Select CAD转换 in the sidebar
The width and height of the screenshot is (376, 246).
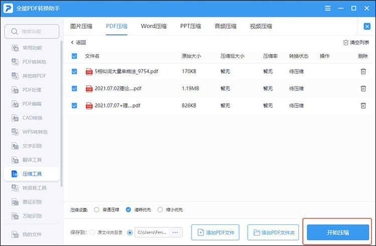coord(32,118)
